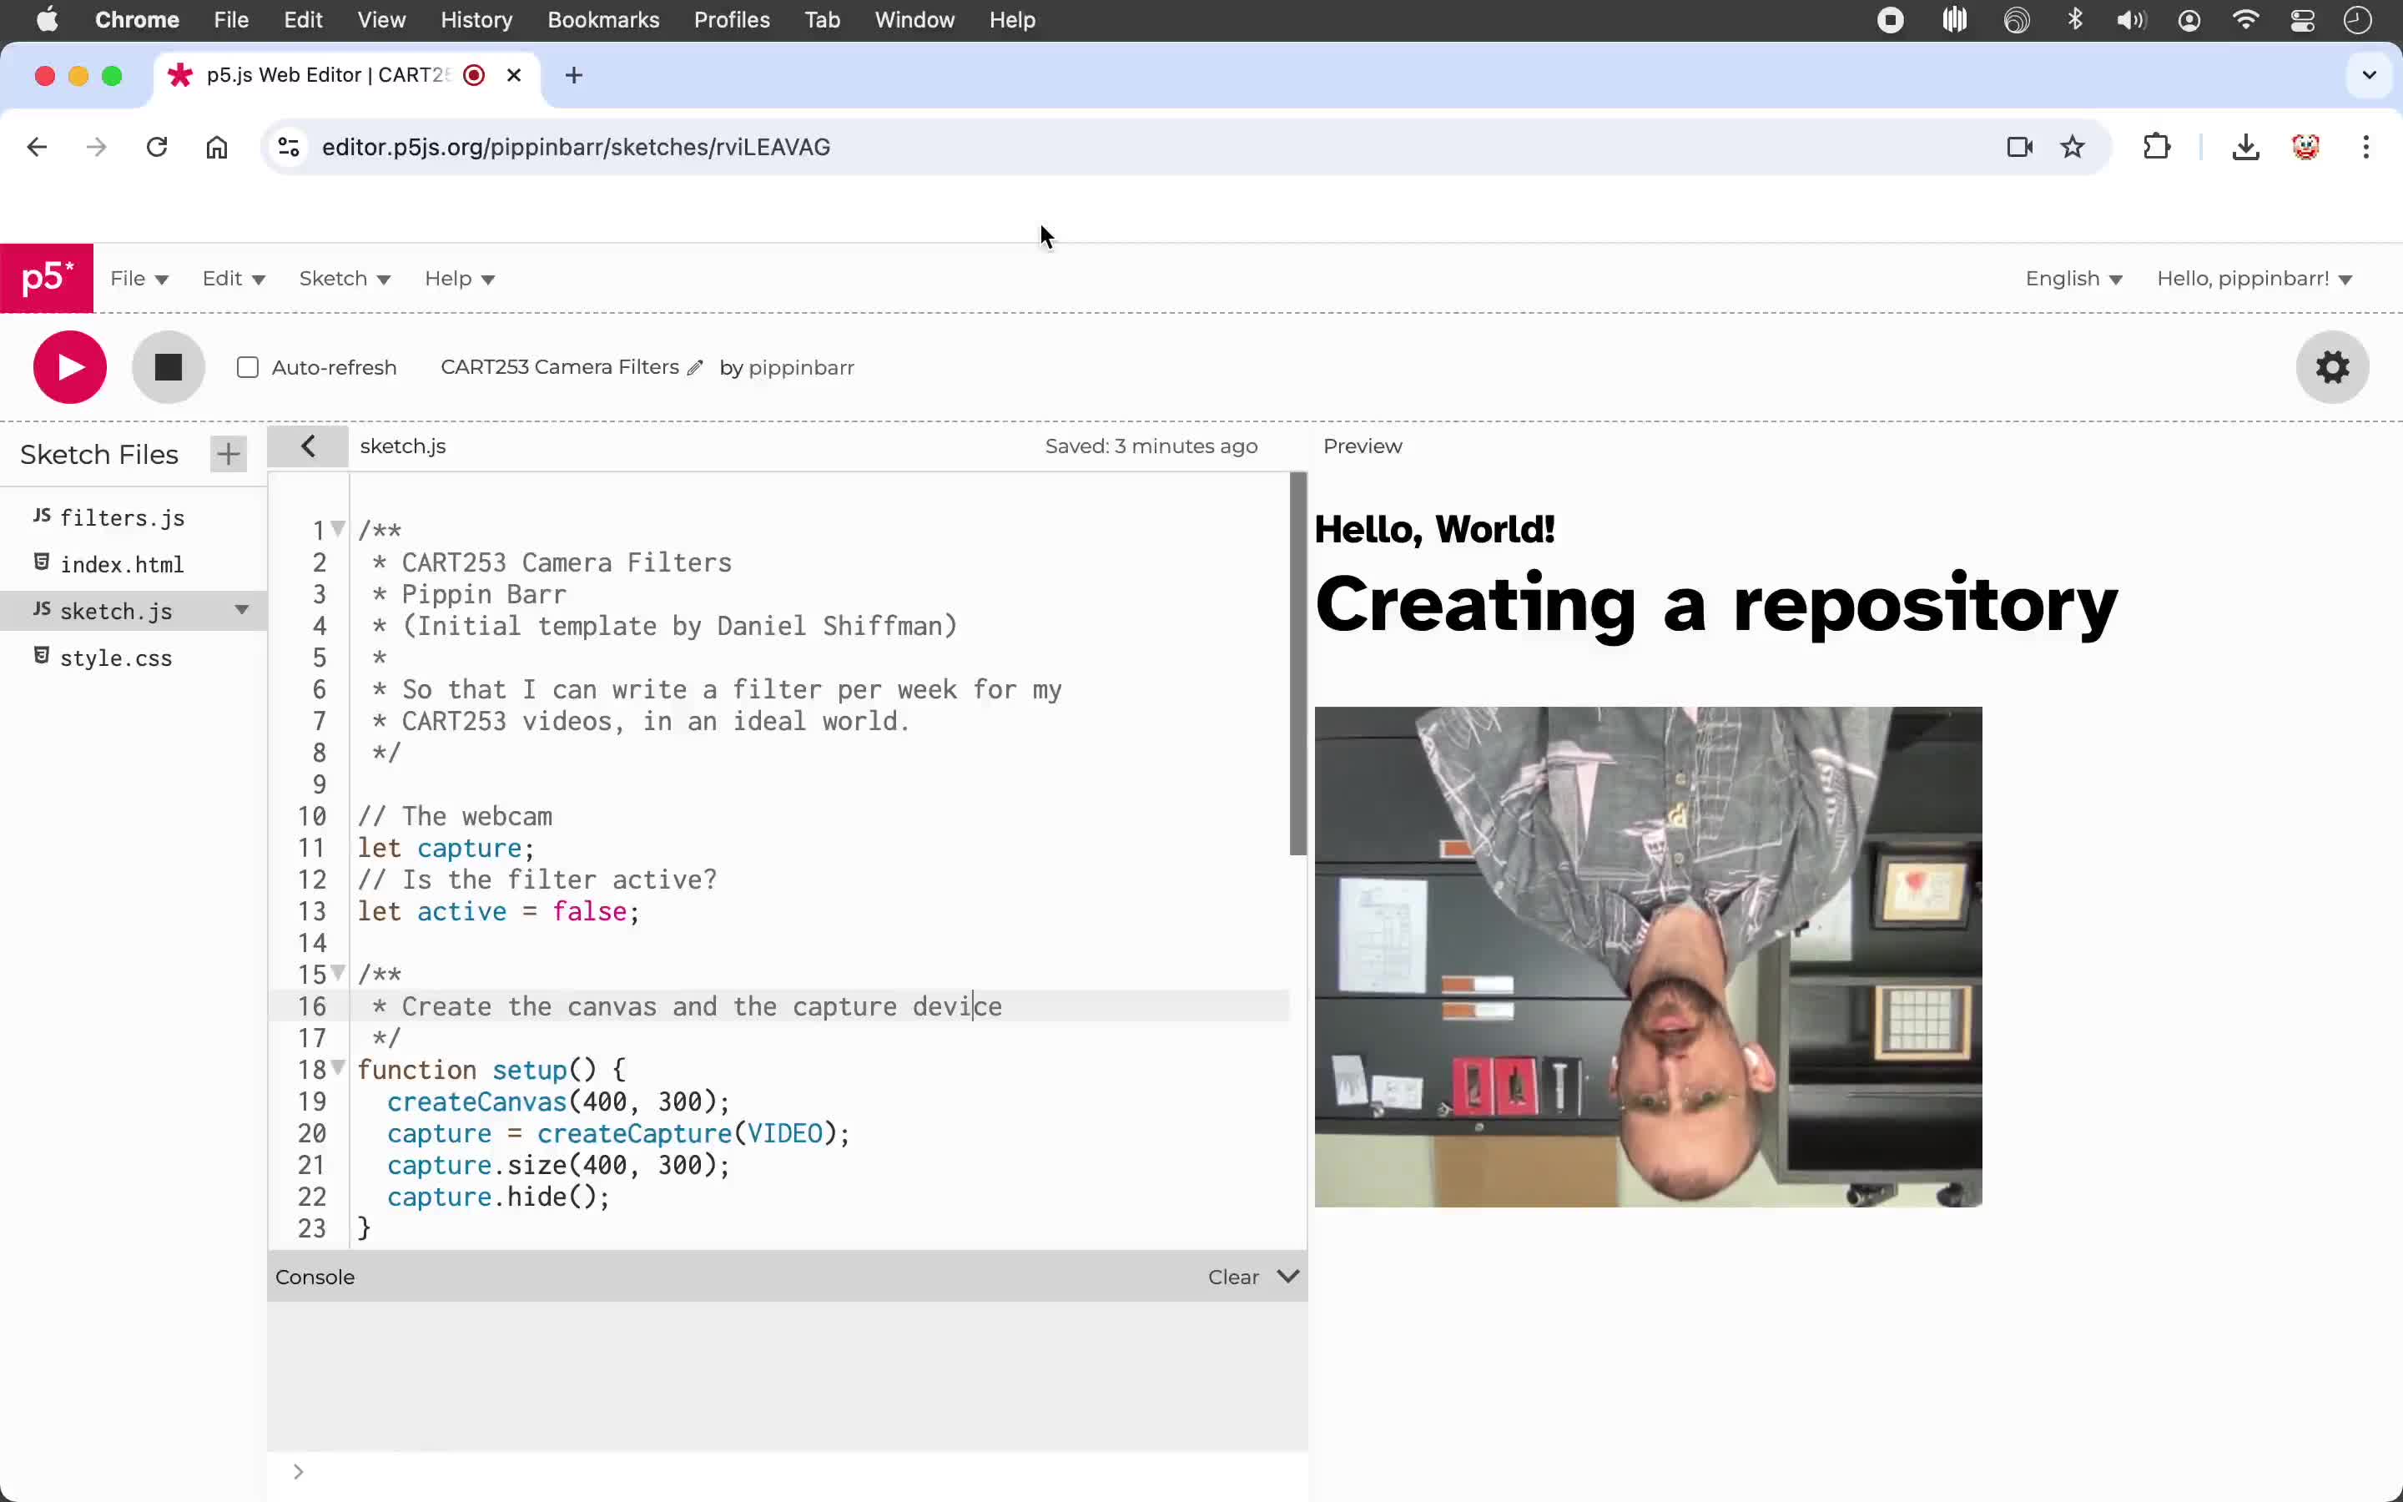Viewport: 2403px width, 1502px height.
Task: Open the Sketch menu
Action: click(x=345, y=280)
